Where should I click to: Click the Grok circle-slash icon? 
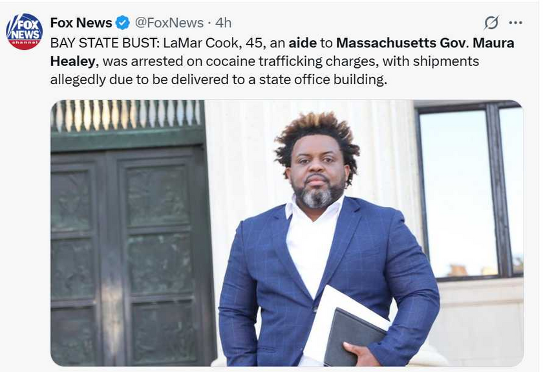click(491, 23)
